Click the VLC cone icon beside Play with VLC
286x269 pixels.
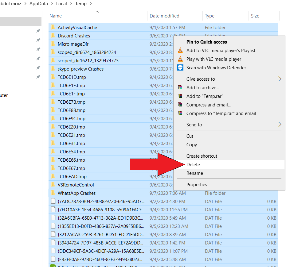tap(180, 59)
